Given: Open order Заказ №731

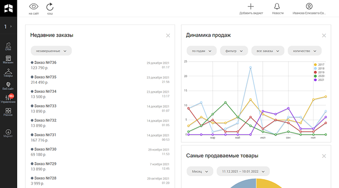Looking at the screenshot, I should pyautogui.click(x=45, y=135).
